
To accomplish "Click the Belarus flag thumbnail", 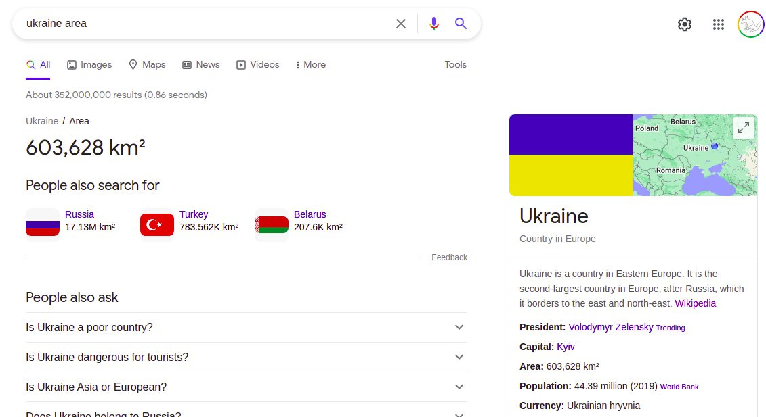I will coord(272,225).
